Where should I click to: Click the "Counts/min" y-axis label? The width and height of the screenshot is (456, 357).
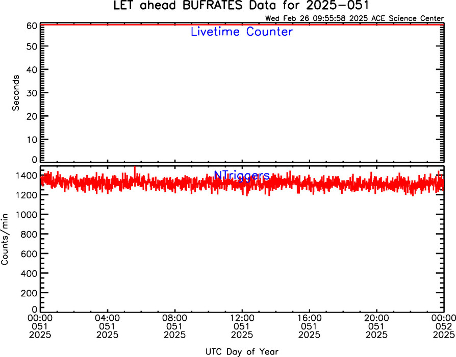[x=5, y=239]
